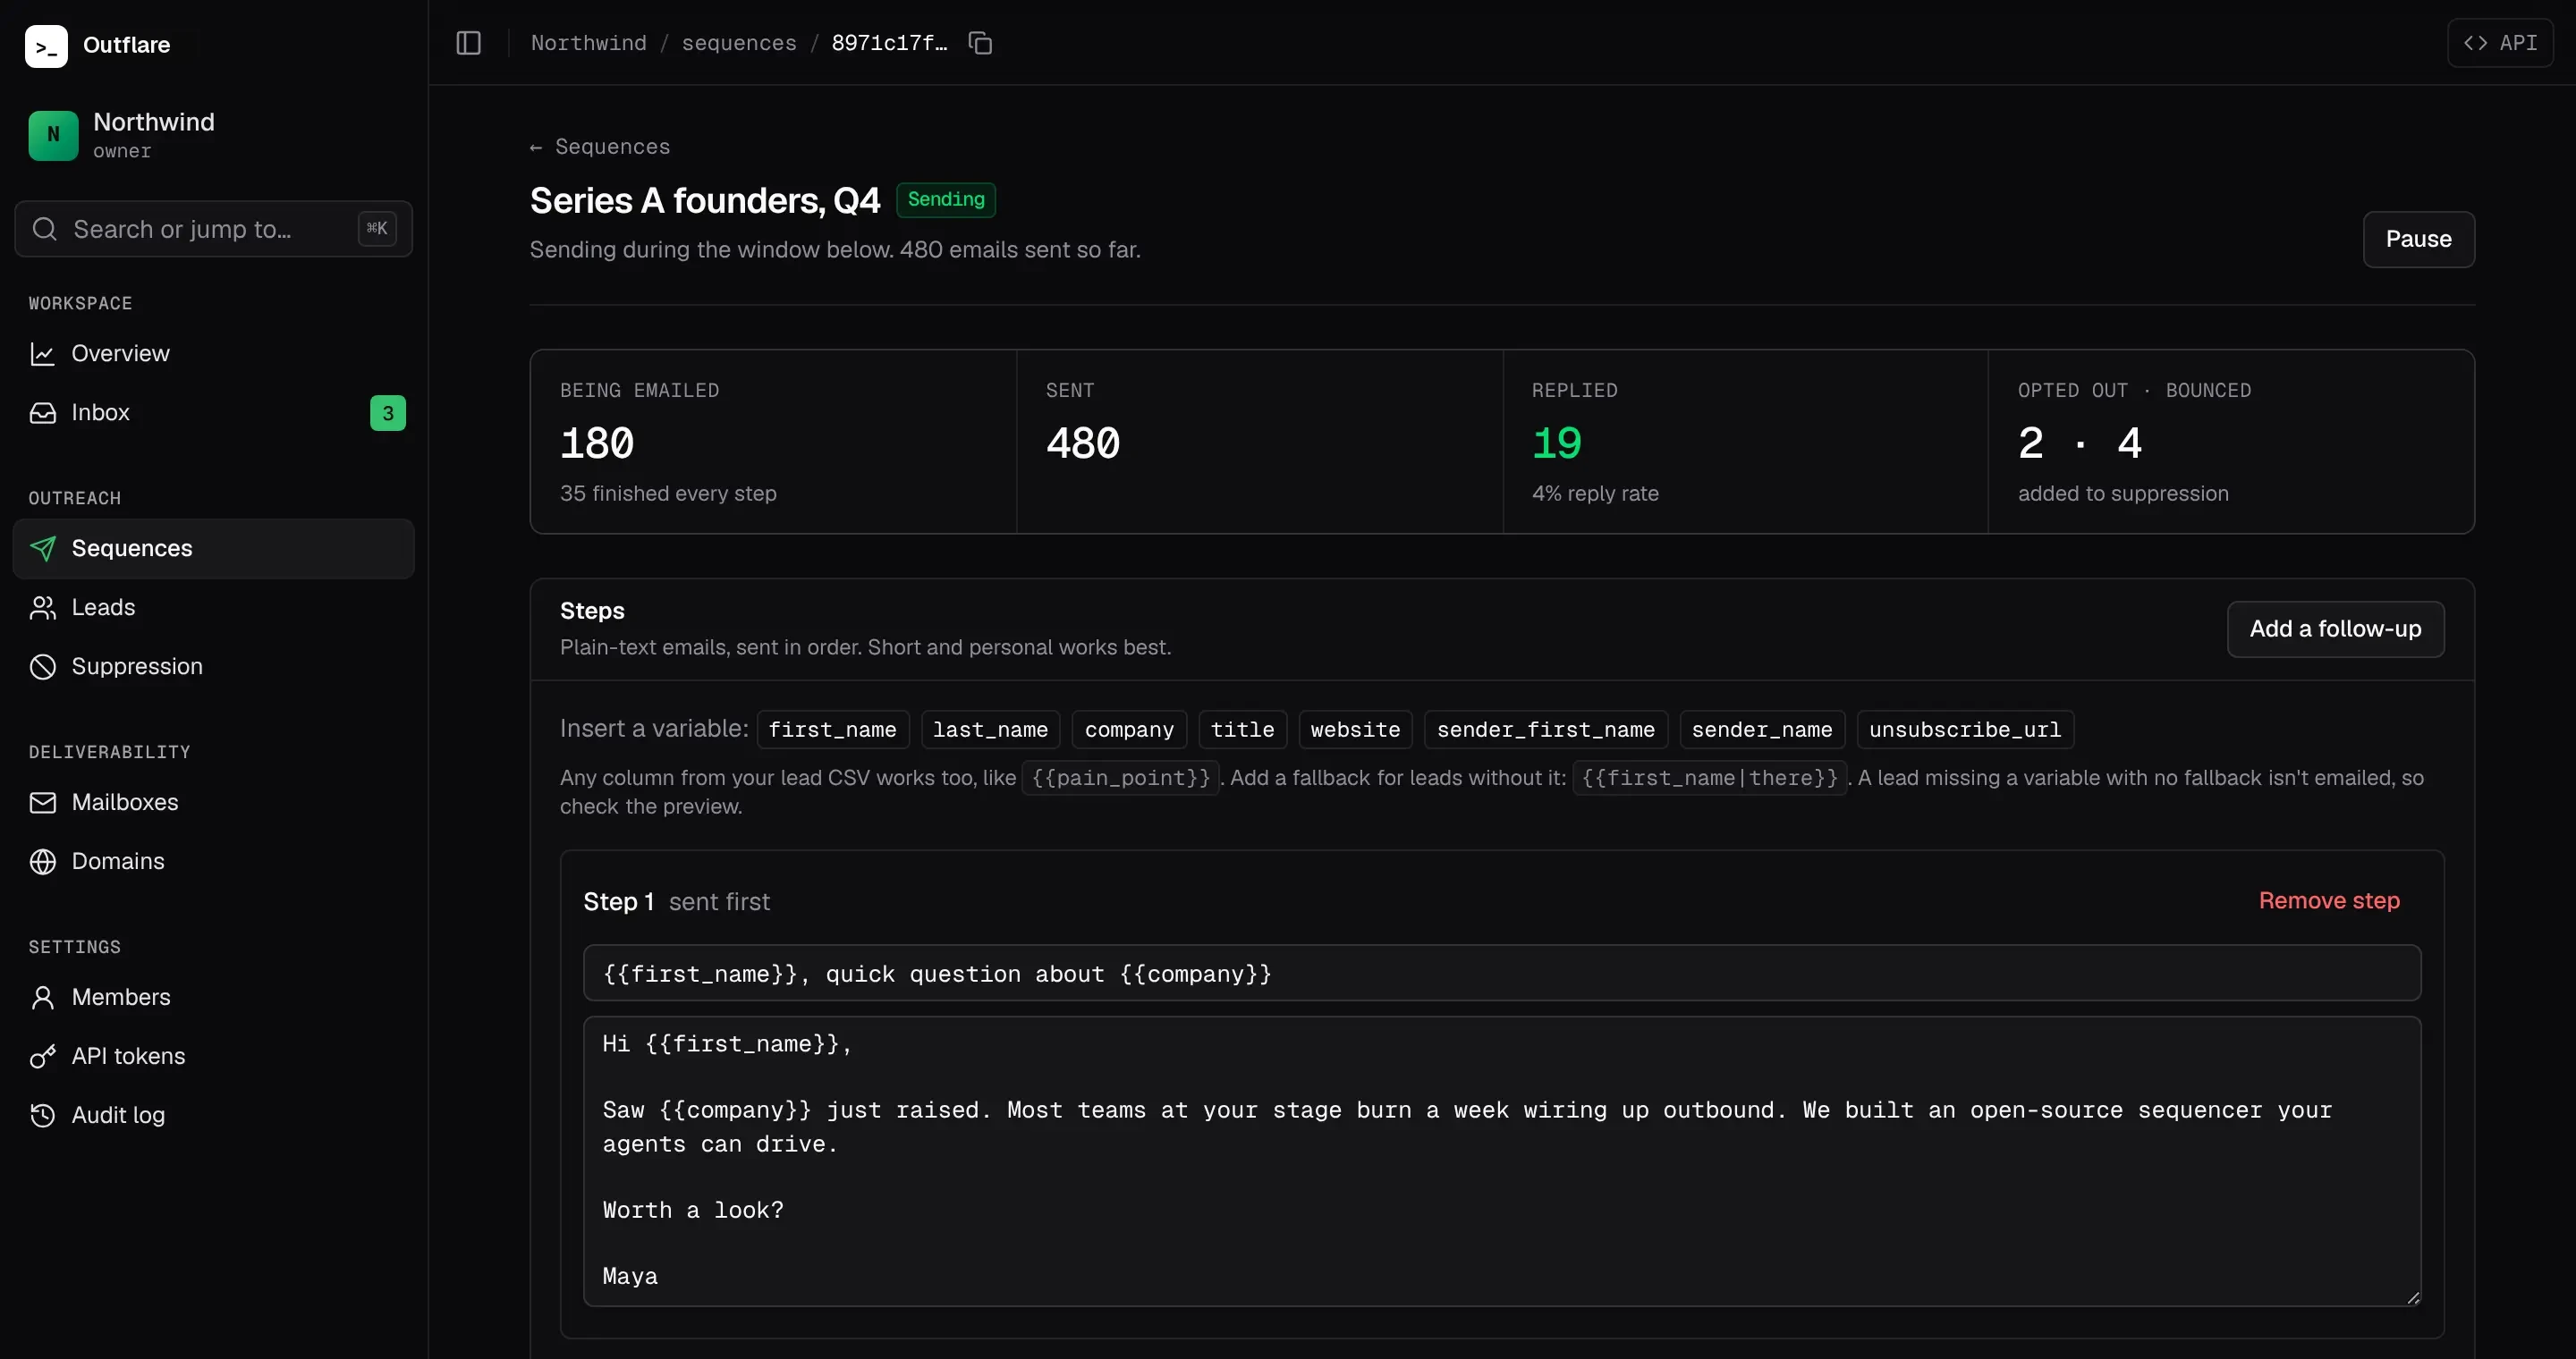Click the Northwind workspace switcher name
Viewport: 2576px width, 1359px height.
153,122
